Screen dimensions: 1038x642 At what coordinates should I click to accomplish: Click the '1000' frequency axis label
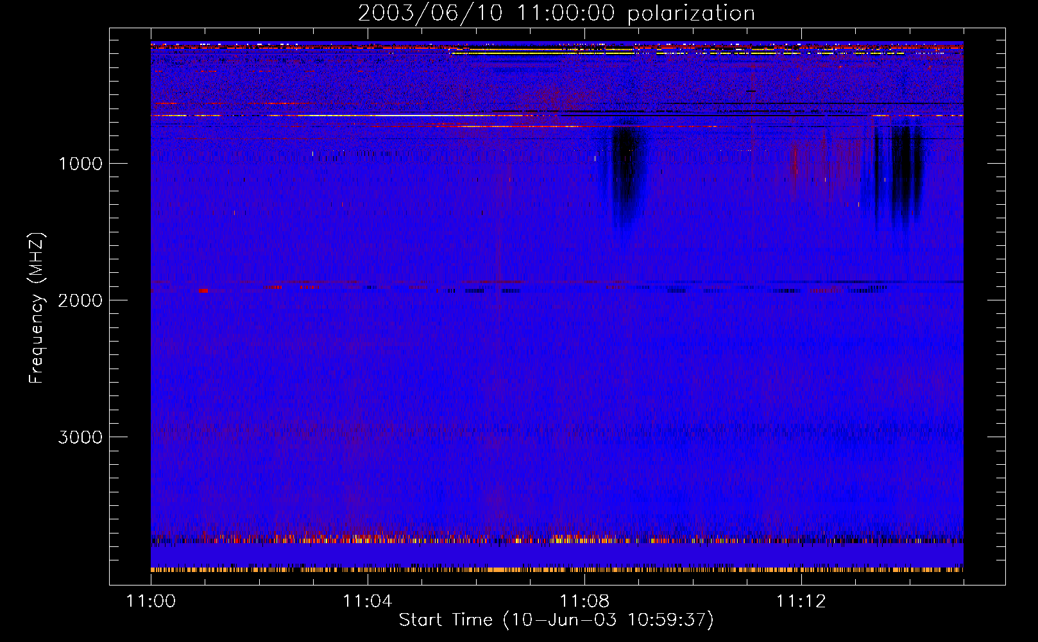(80, 164)
